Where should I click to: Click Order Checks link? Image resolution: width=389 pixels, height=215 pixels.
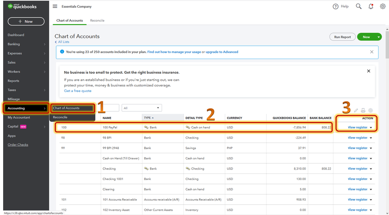tap(18, 145)
